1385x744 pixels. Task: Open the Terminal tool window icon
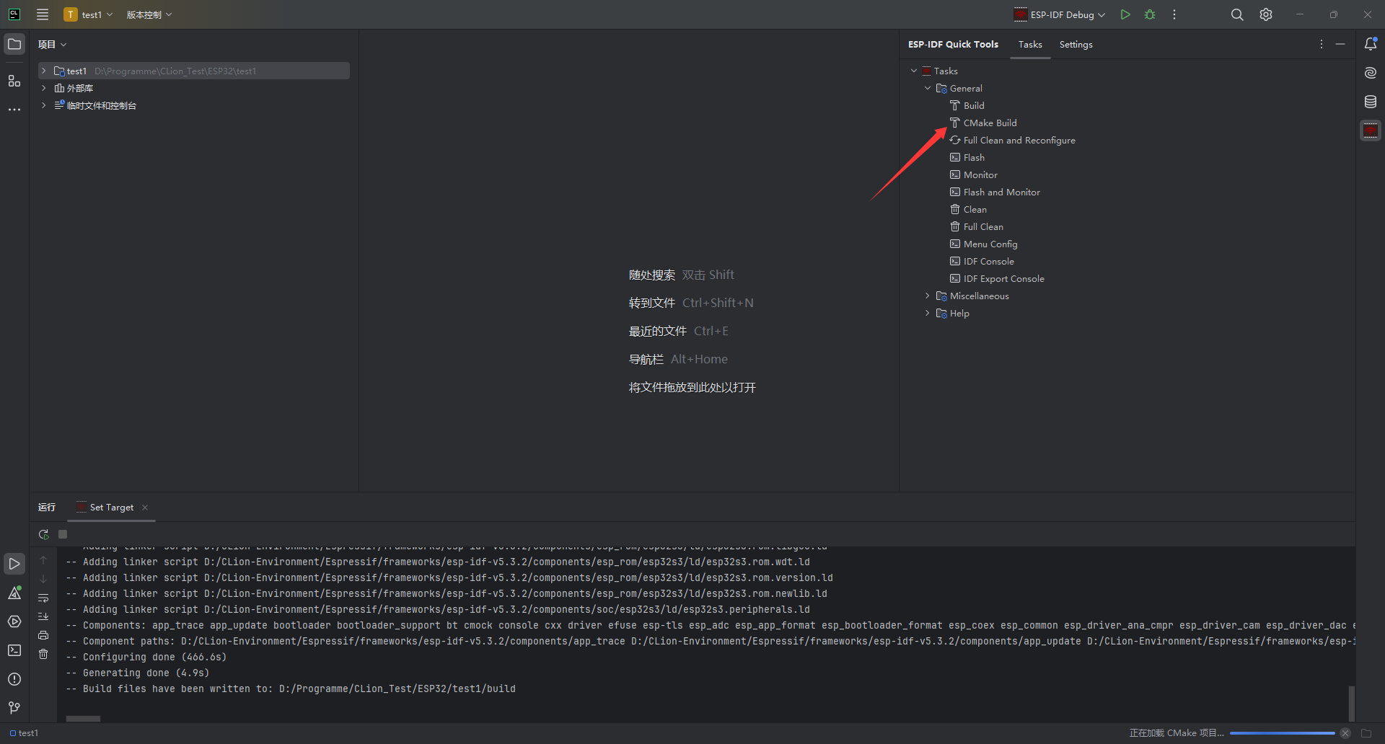[14, 650]
